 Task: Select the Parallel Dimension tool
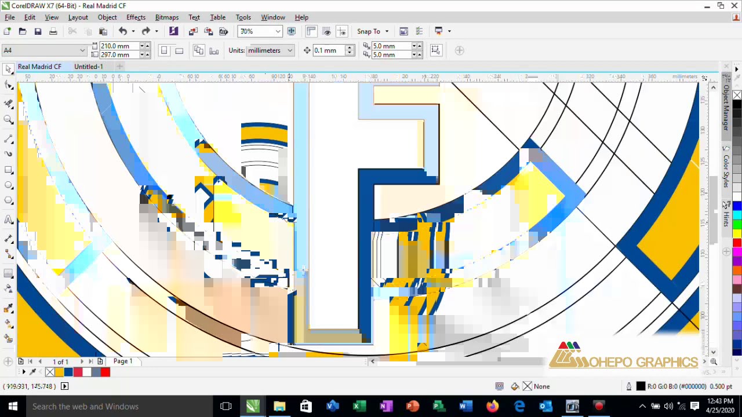click(x=9, y=239)
